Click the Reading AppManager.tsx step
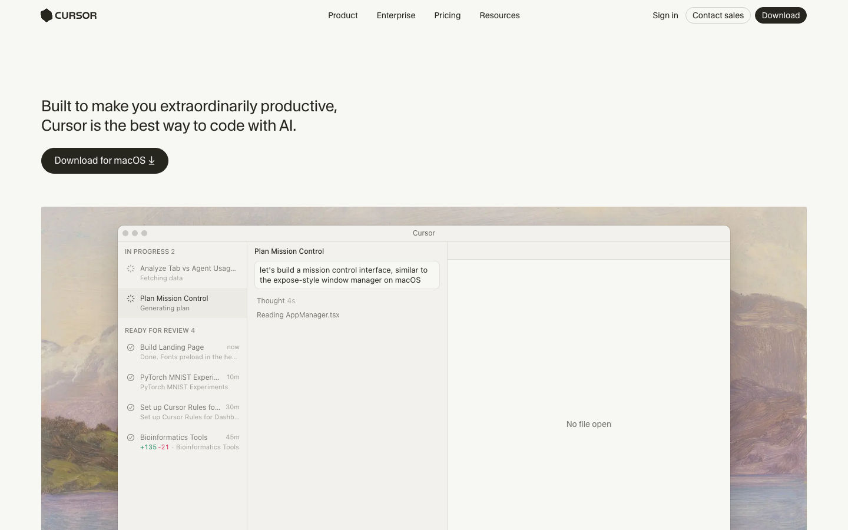 [x=298, y=315]
